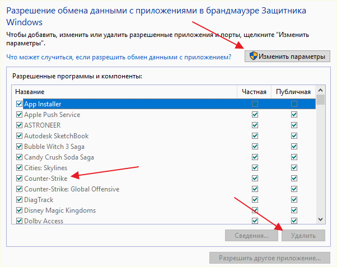337x267 pixels.
Task: Toggle Публичная checkbox for Cities: Skylines
Action: point(294,168)
